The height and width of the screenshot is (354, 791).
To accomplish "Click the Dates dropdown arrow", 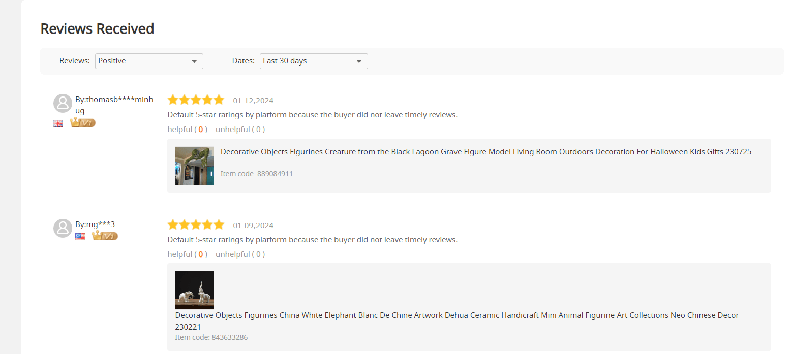I will point(359,61).
